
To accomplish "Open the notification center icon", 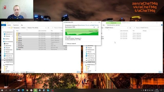I will click(161, 90).
